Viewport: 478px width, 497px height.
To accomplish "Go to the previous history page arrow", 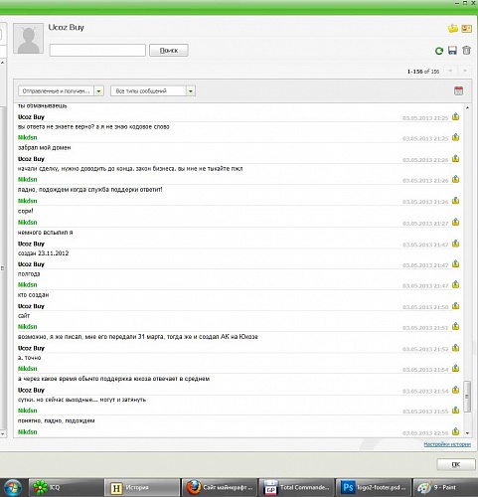I will click(450, 71).
